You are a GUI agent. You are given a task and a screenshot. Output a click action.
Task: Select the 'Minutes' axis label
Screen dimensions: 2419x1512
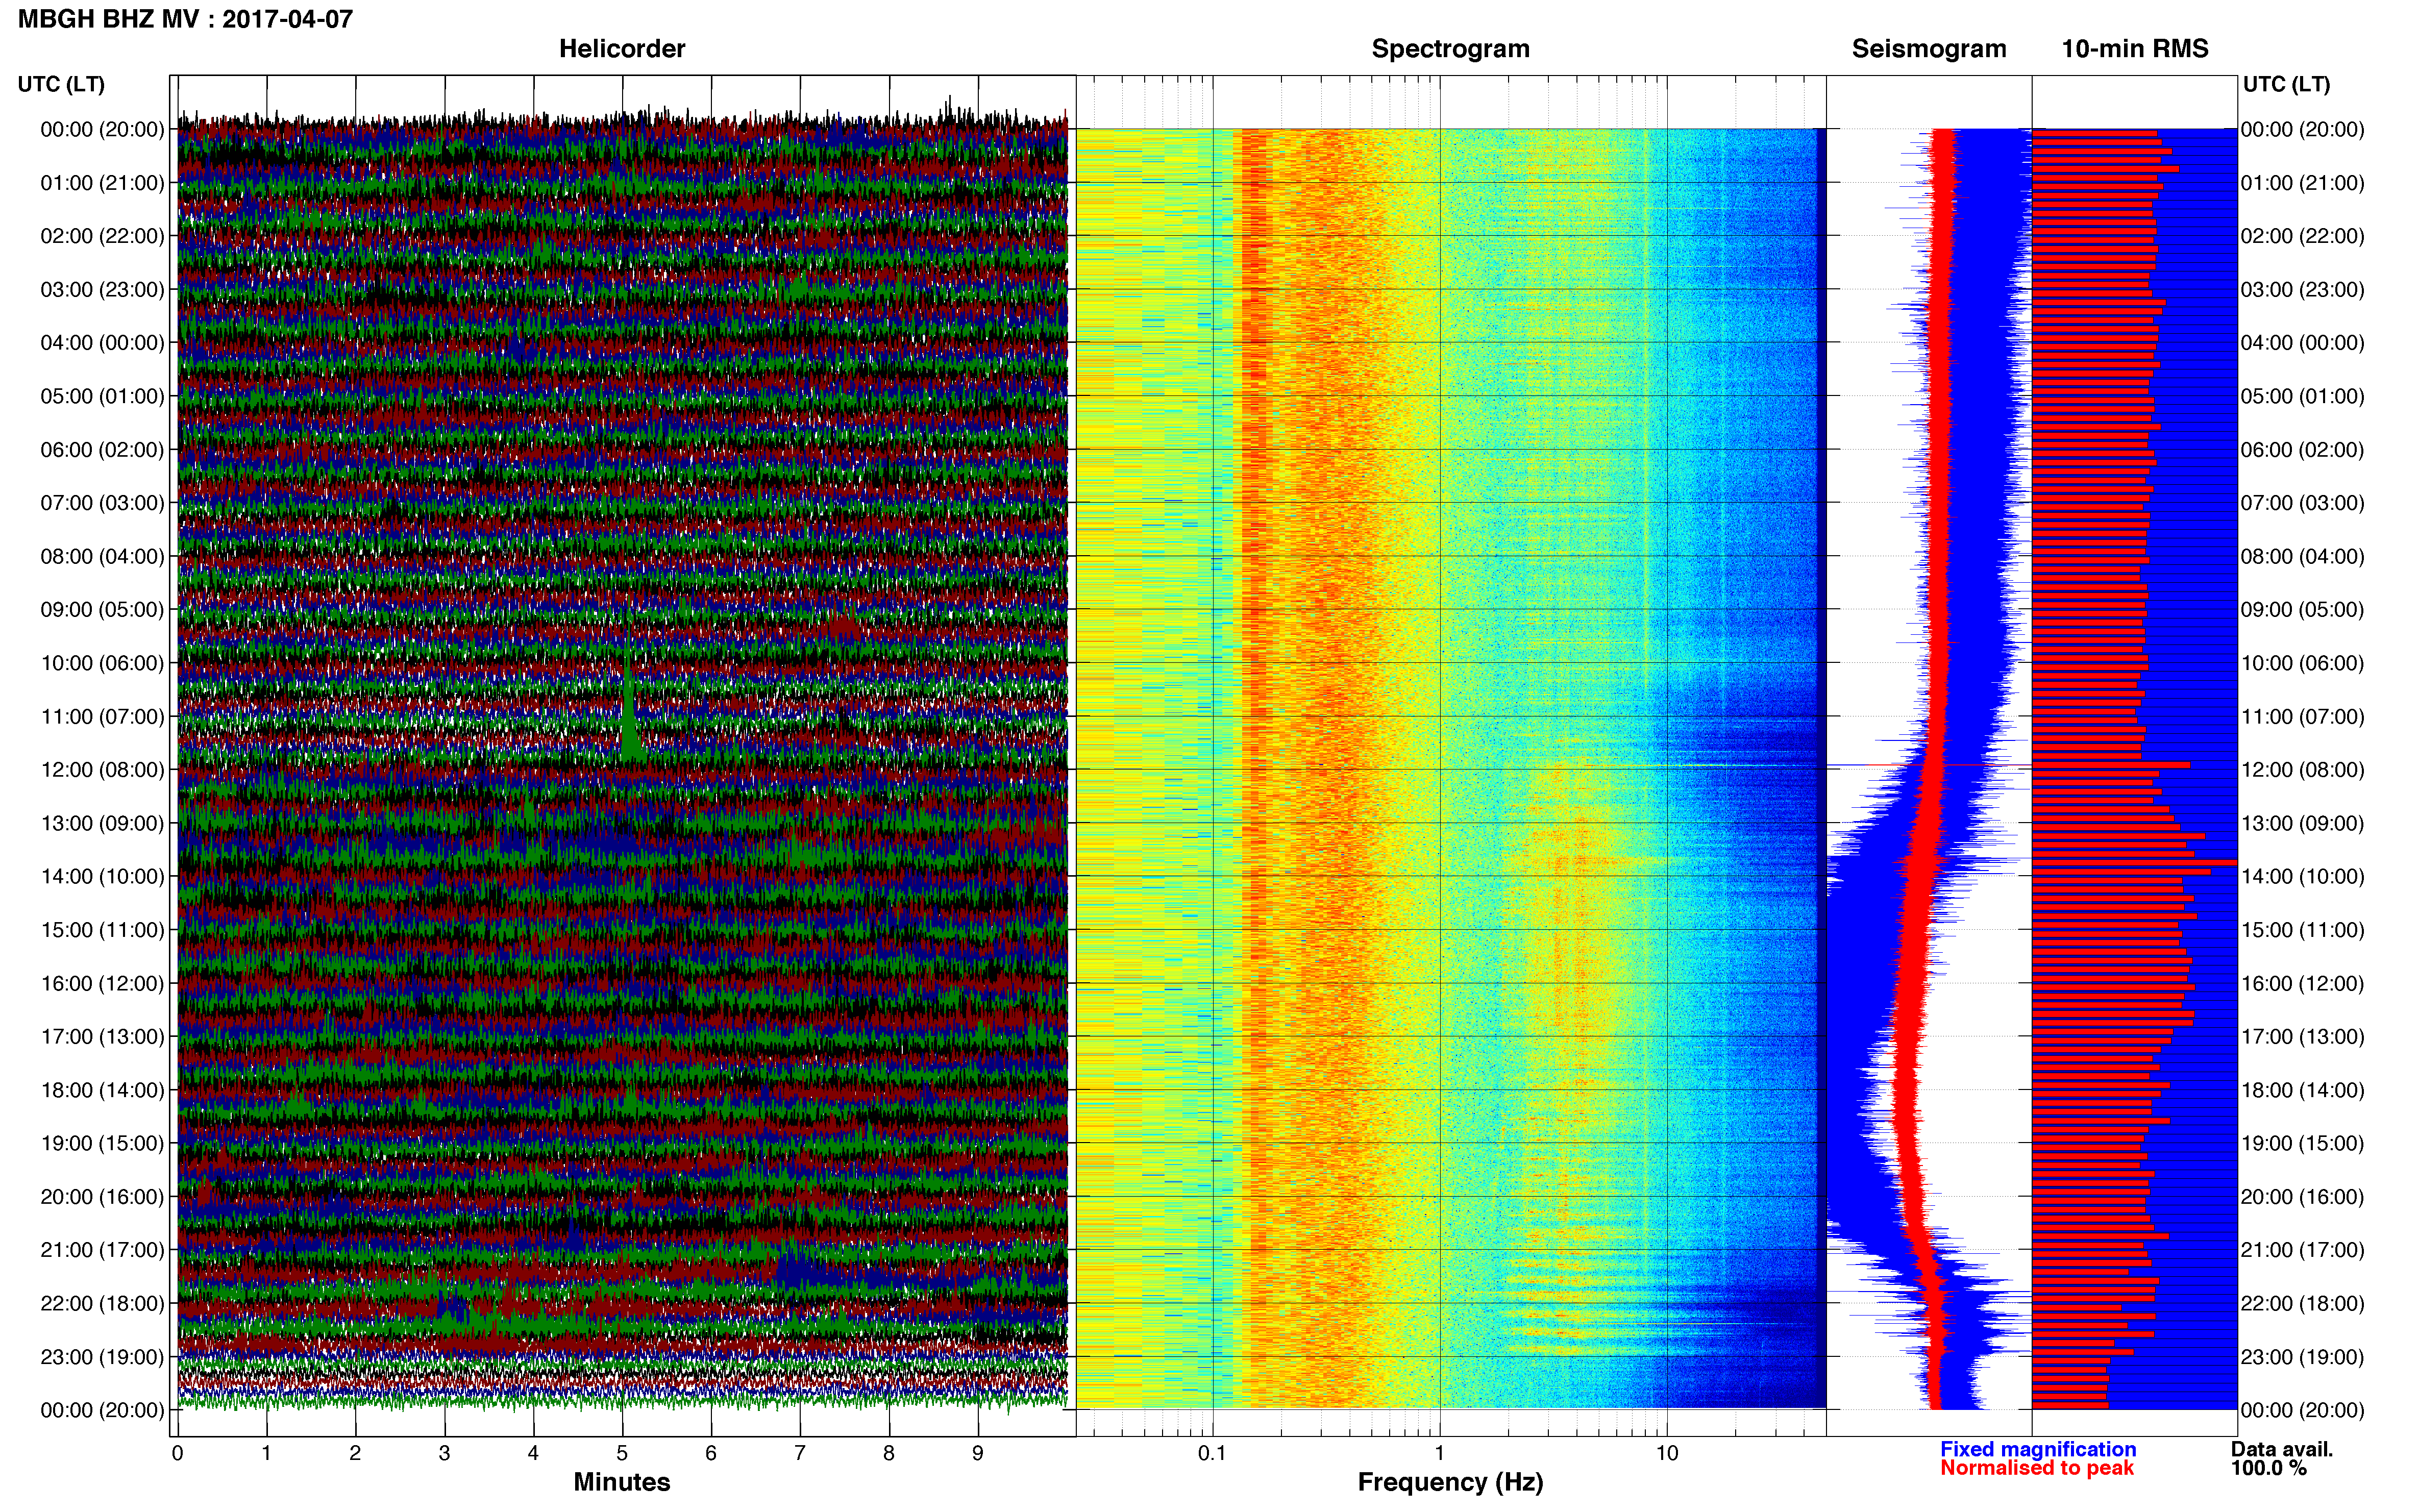pyautogui.click(x=622, y=1482)
